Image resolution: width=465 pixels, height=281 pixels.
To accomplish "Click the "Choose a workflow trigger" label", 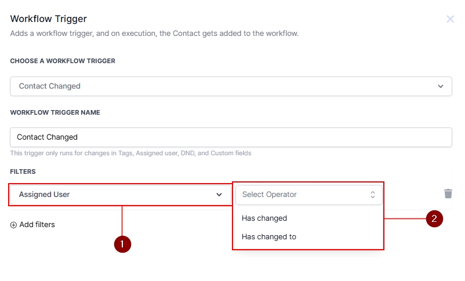I will [x=63, y=61].
